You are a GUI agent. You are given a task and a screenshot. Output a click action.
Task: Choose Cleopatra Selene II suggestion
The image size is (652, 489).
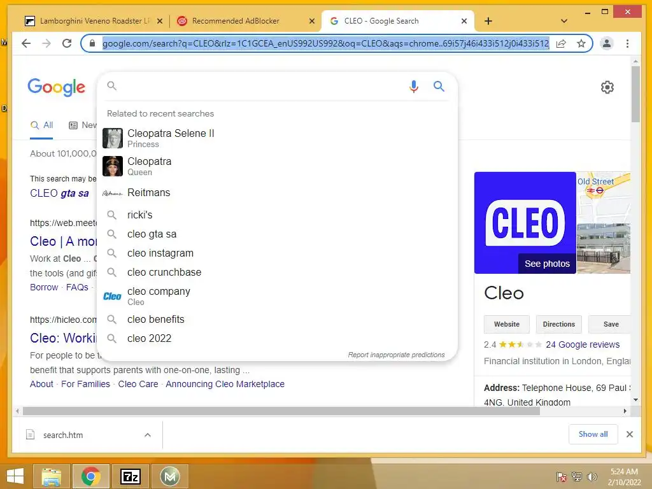[278, 138]
